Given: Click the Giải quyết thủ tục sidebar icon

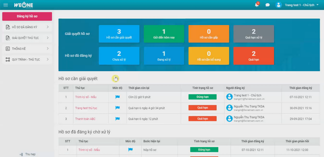Looking at the screenshot, I should [8, 38].
